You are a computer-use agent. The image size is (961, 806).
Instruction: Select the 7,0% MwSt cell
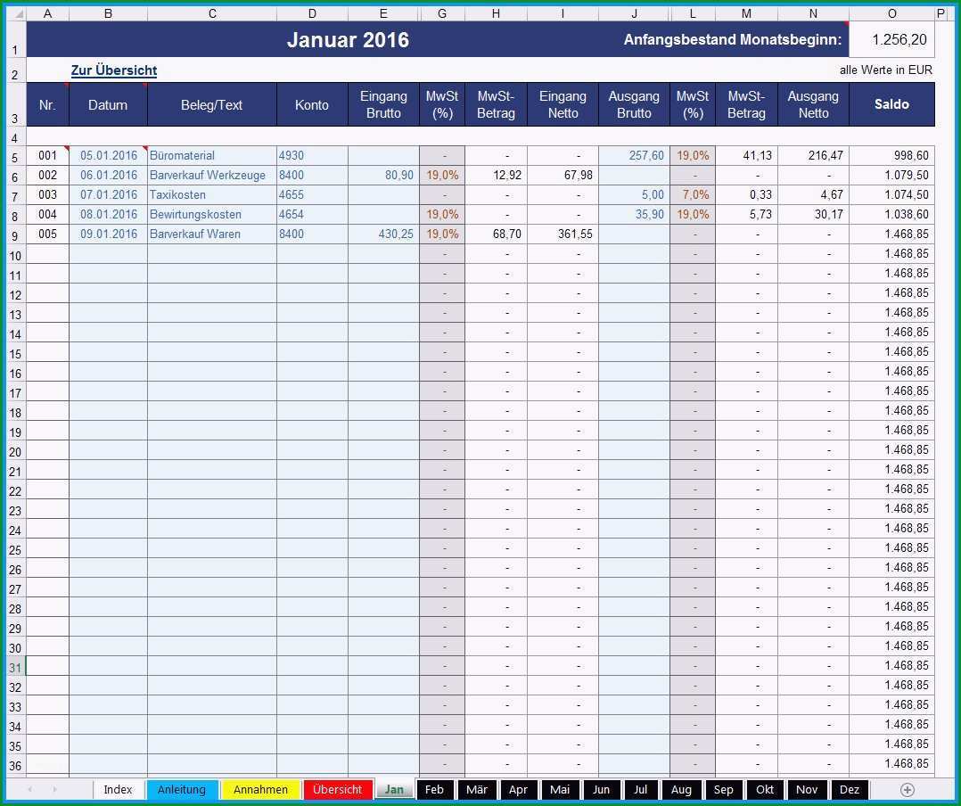[693, 195]
